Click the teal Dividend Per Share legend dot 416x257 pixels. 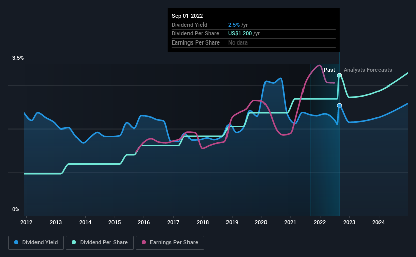click(74, 242)
